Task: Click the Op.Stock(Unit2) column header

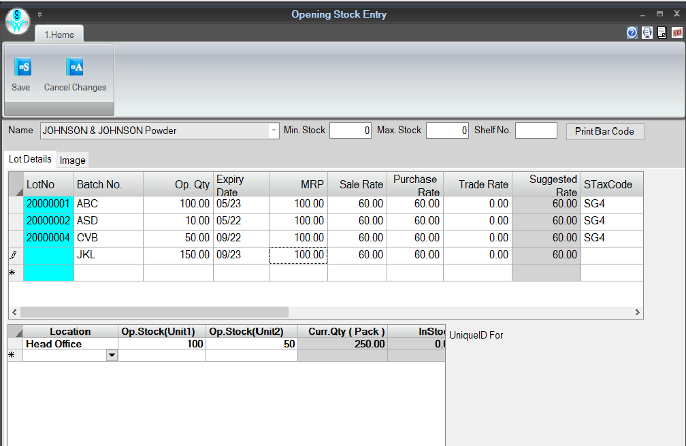Action: pos(252,331)
